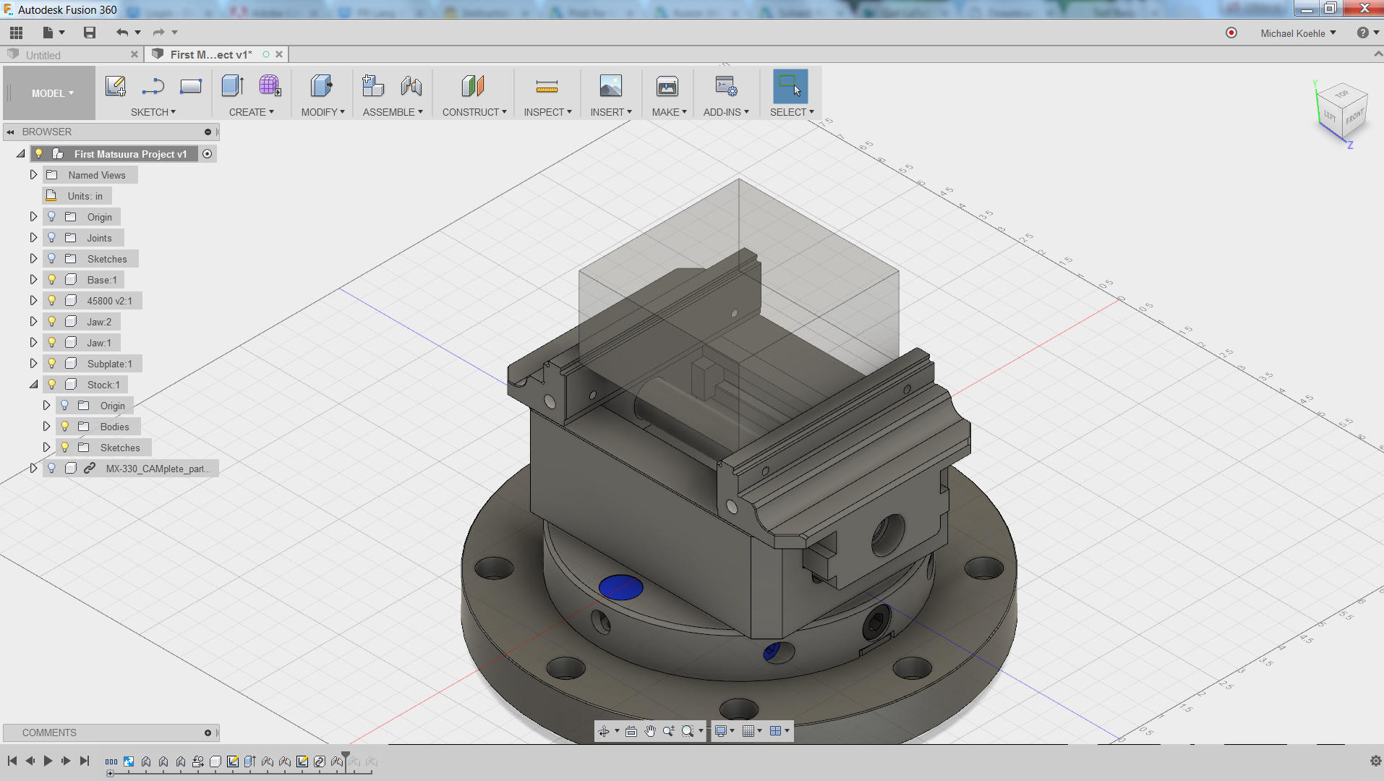
Task: Hide the Subplate:1 component bulb
Action: tap(51, 363)
